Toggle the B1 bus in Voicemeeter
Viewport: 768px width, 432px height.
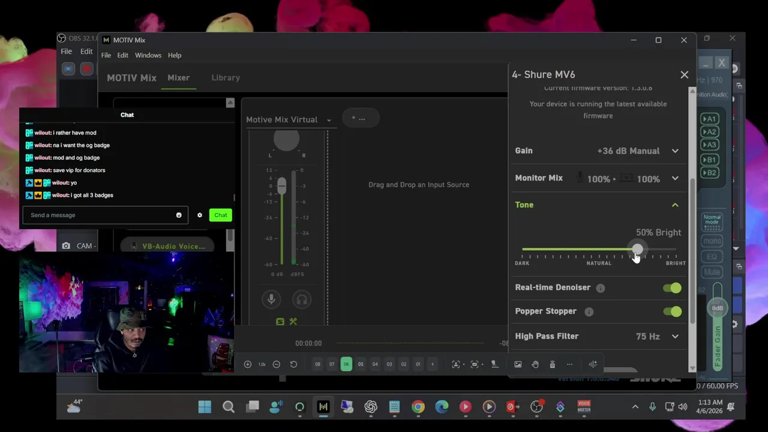click(x=710, y=160)
